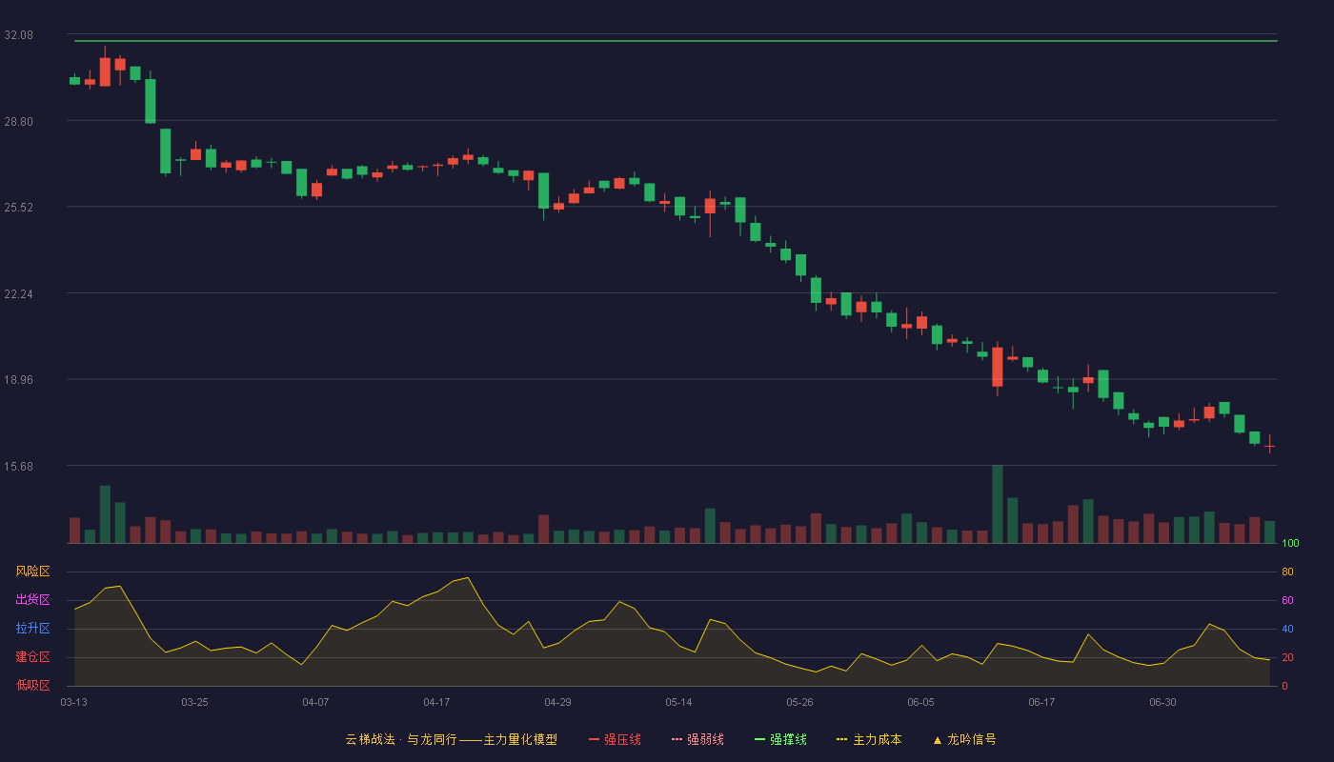Click the green 100 indicator axis value
The width and height of the screenshot is (1334, 762).
point(1290,543)
